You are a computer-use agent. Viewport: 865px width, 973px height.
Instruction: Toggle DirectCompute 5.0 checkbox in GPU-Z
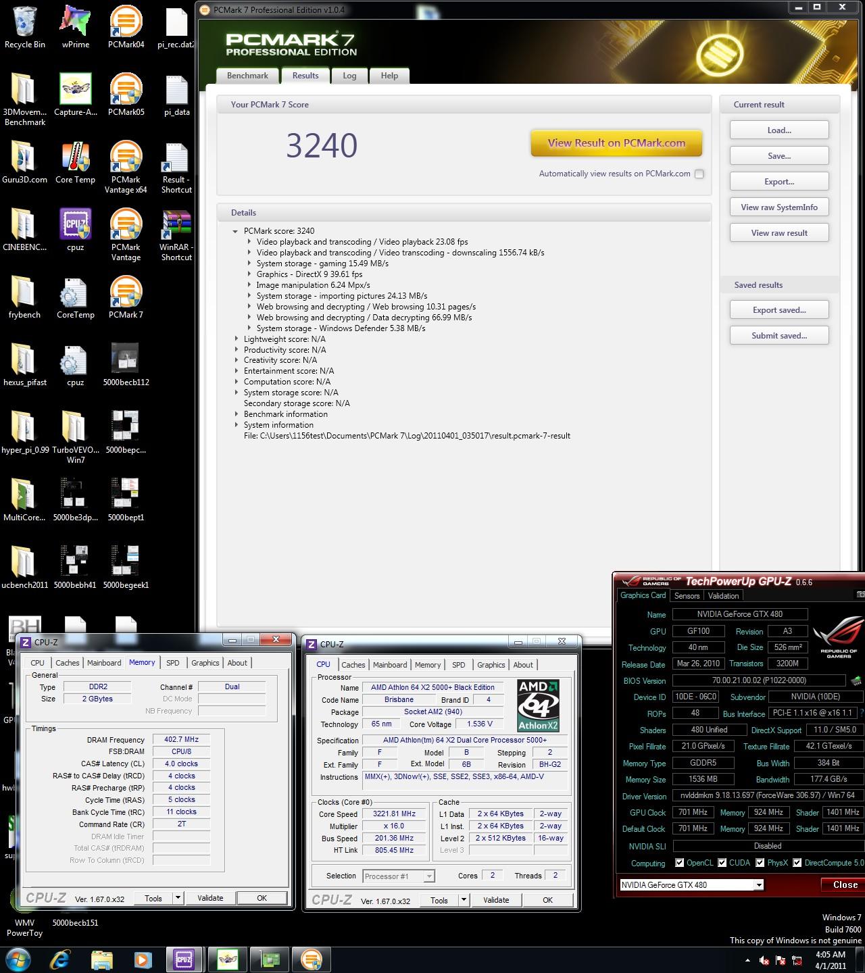click(x=797, y=863)
